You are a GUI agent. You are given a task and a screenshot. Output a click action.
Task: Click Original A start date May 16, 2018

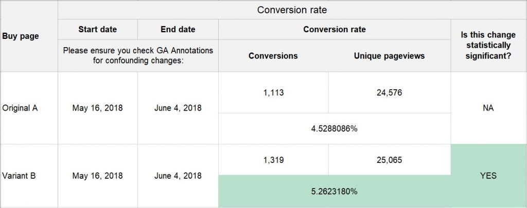[98, 108]
